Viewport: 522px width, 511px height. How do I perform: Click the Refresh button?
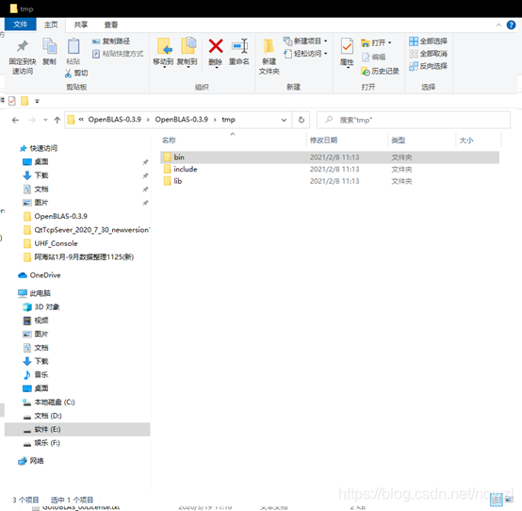[x=302, y=120]
